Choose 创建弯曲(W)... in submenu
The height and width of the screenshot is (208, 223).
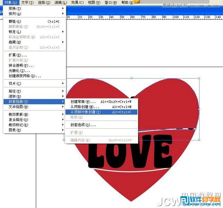click(x=101, y=102)
